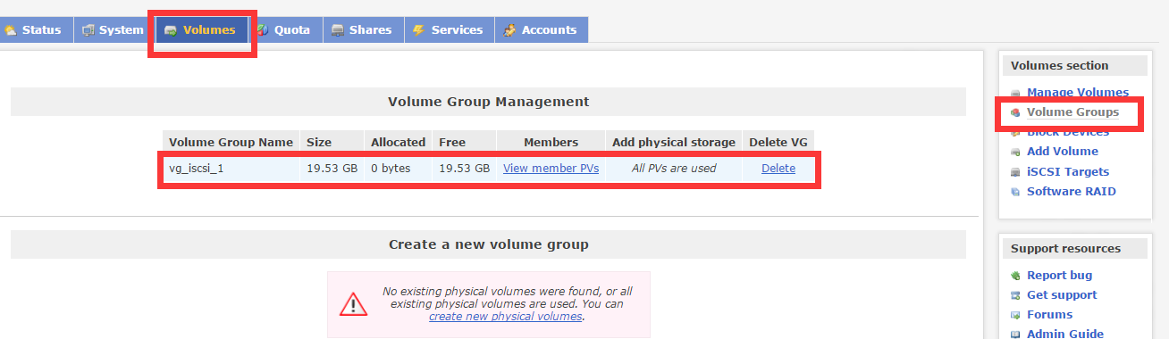Open Manage Volumes in sidebar
This screenshot has height=339, width=1169.
1077,92
